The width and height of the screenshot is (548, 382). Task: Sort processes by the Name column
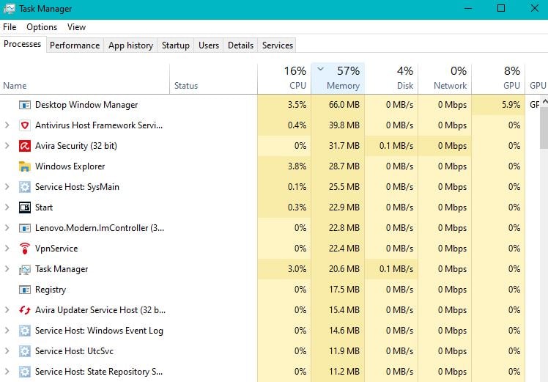pyautogui.click(x=84, y=78)
